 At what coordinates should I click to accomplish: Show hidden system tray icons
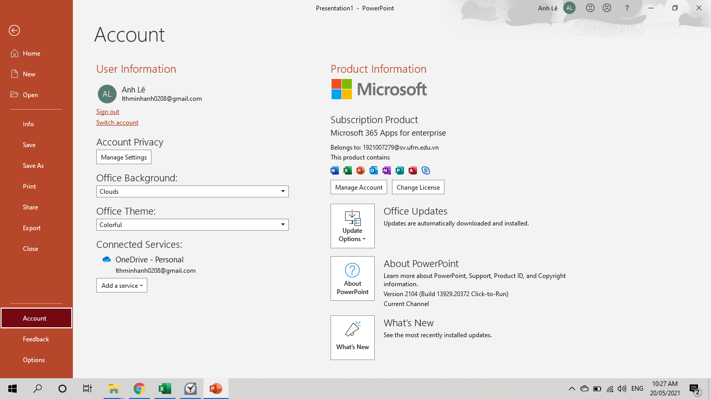pyautogui.click(x=572, y=389)
